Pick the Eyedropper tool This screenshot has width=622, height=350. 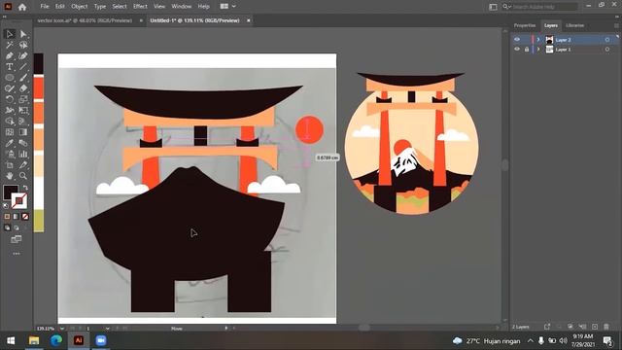10,143
